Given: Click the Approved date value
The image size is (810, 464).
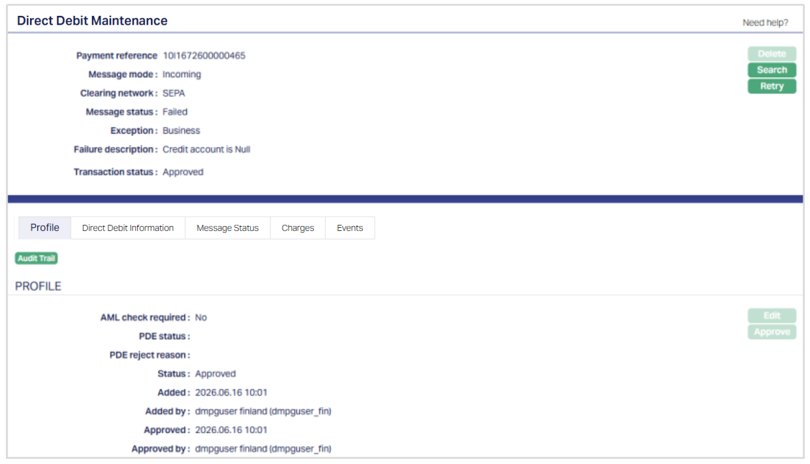Looking at the screenshot, I should tap(231, 430).
